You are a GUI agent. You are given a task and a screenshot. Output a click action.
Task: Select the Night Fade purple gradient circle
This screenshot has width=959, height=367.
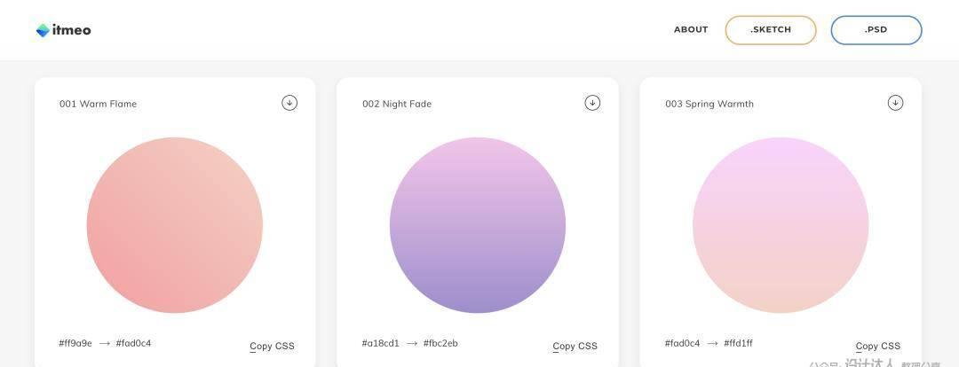478,225
